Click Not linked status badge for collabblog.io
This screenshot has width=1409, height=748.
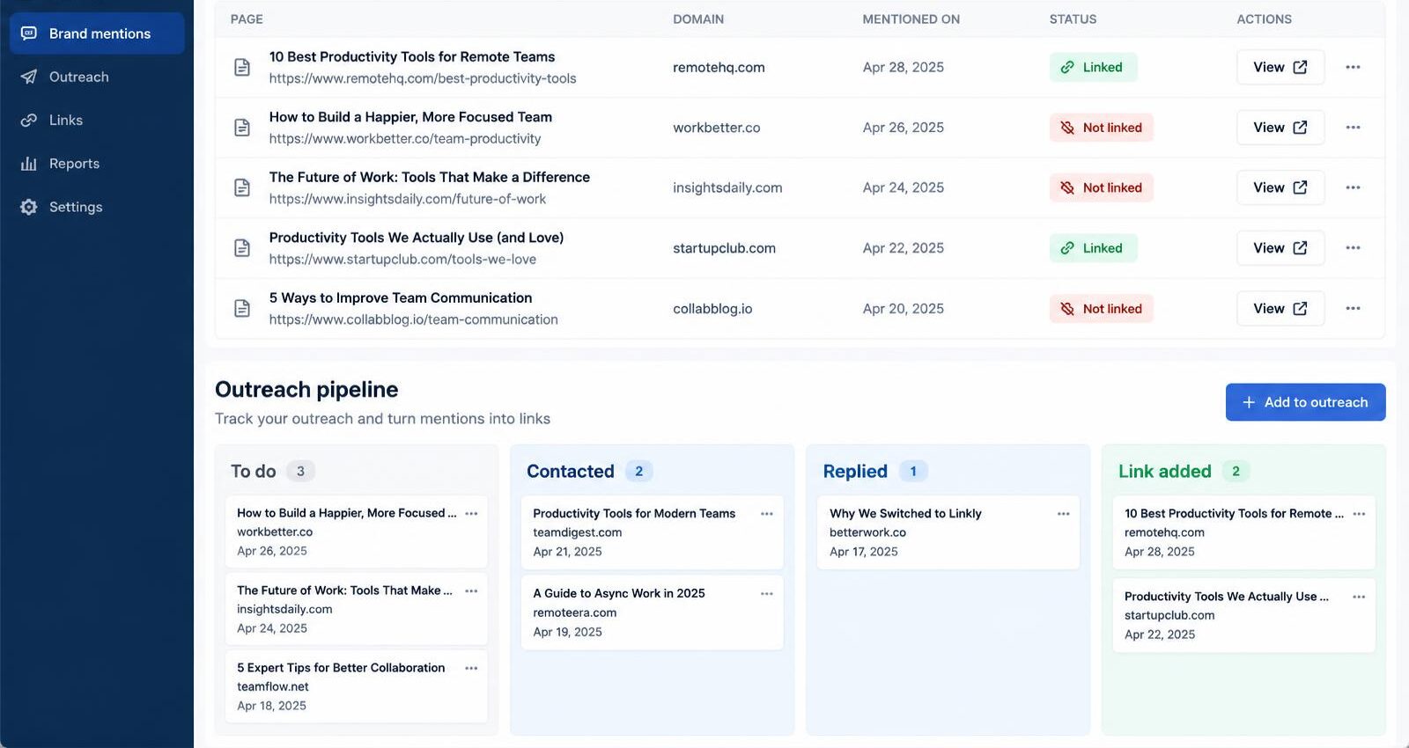click(x=1101, y=309)
